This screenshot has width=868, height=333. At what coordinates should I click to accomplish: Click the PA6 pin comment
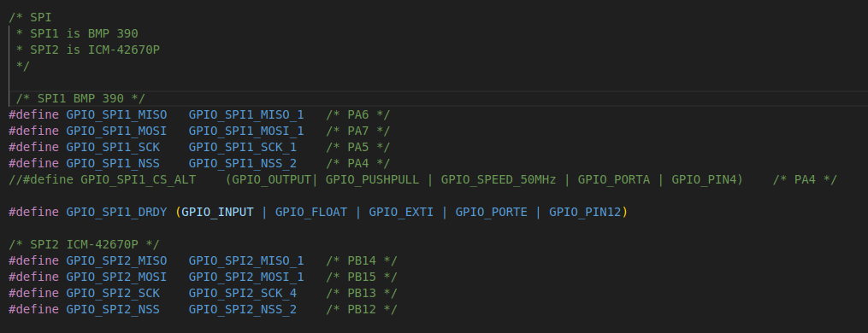pos(358,115)
